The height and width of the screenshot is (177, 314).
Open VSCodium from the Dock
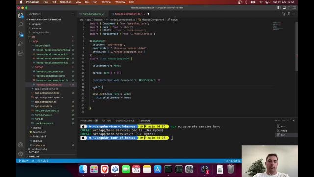click(x=115, y=169)
